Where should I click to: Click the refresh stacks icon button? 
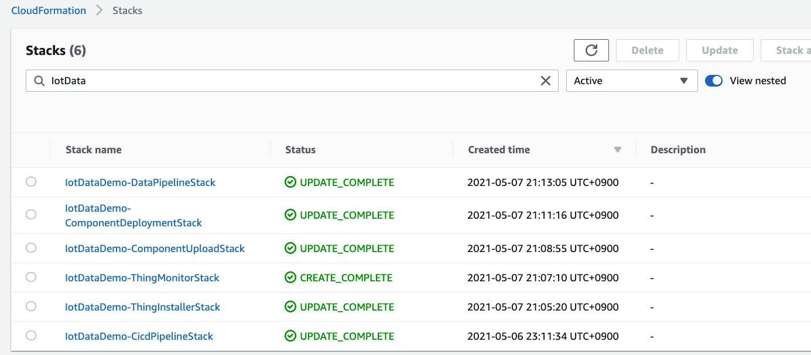591,50
